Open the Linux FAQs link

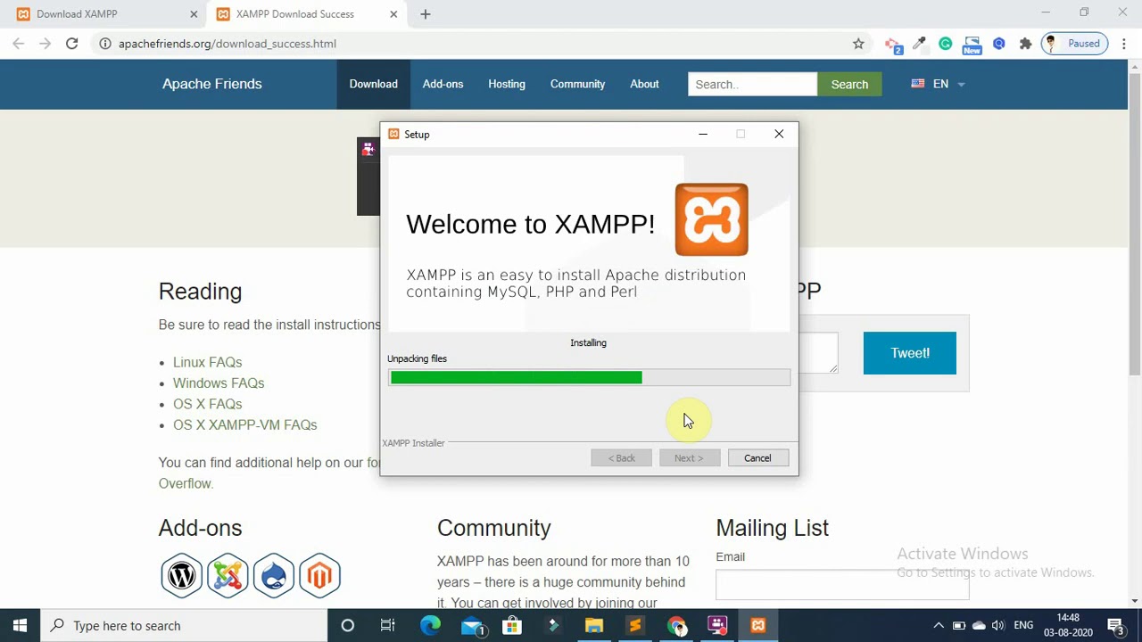207,362
